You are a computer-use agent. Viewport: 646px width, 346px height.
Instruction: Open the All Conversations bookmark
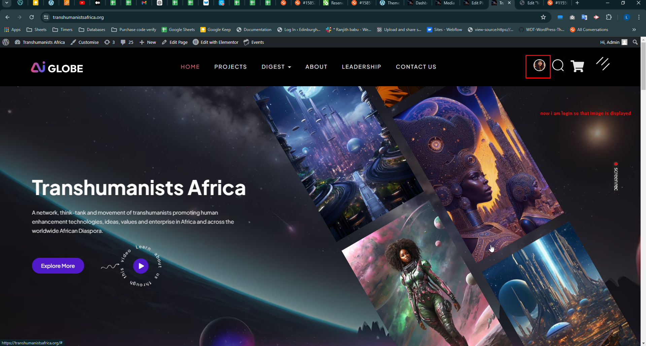[x=589, y=30]
